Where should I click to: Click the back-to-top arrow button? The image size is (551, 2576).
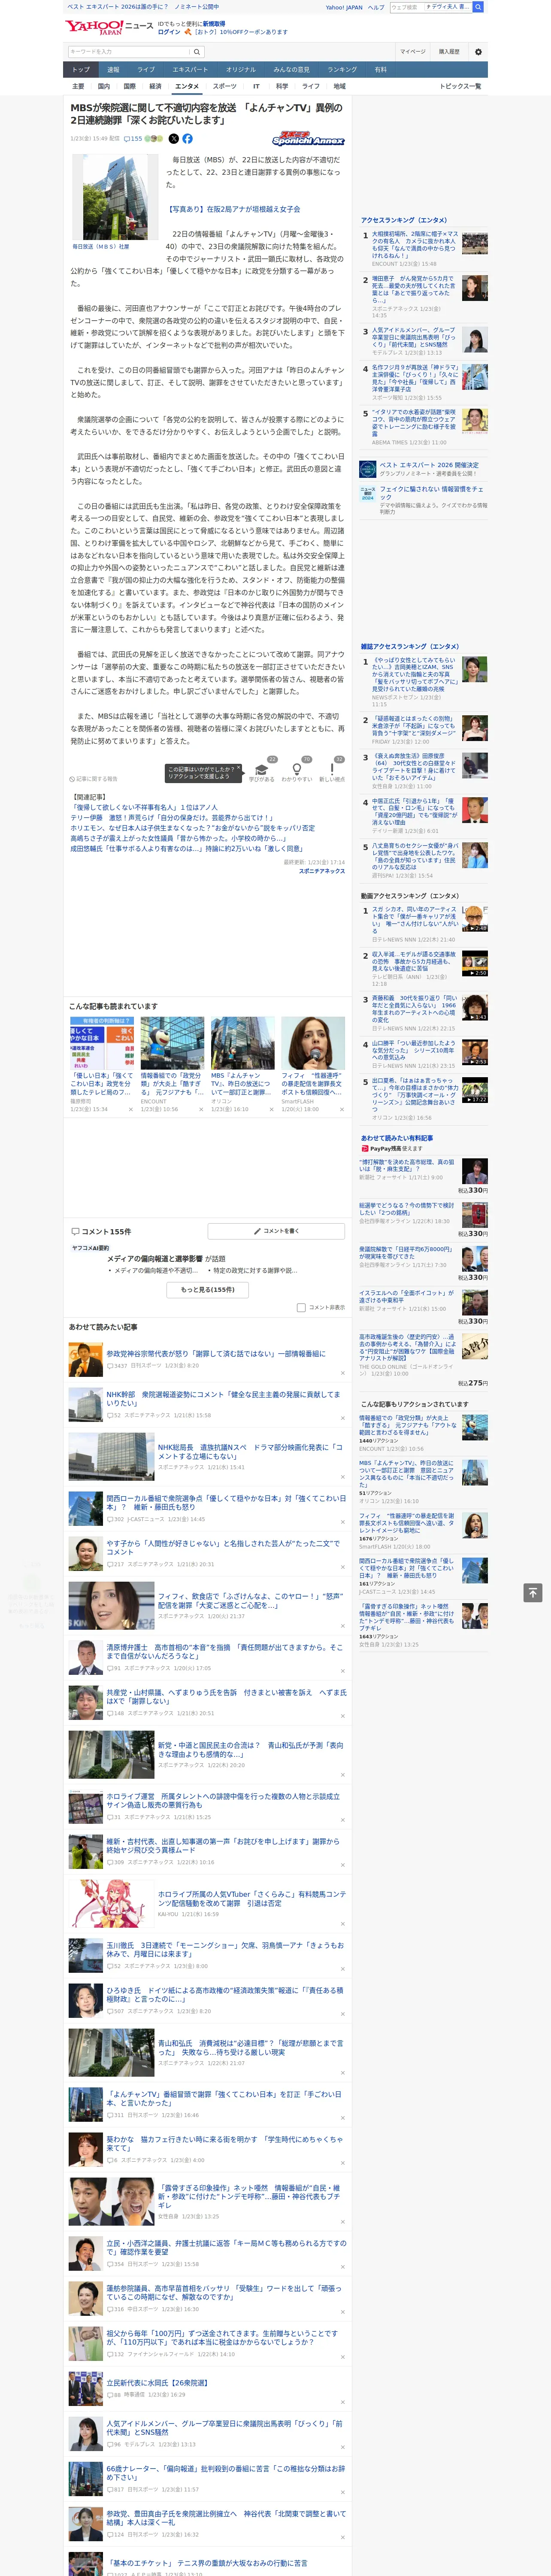tap(533, 1592)
